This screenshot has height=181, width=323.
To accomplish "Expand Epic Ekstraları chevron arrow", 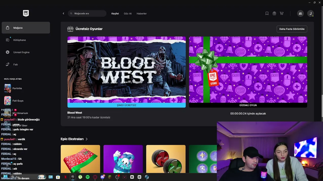I will click(87, 139).
